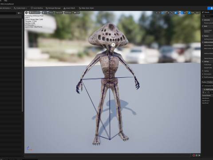
Task: Open the viewport Show menu
Action: click(51, 13)
